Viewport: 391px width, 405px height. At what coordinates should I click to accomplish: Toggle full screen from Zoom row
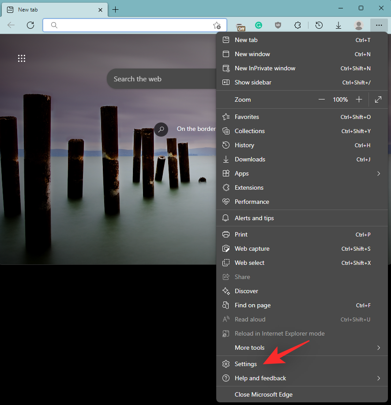tap(378, 99)
